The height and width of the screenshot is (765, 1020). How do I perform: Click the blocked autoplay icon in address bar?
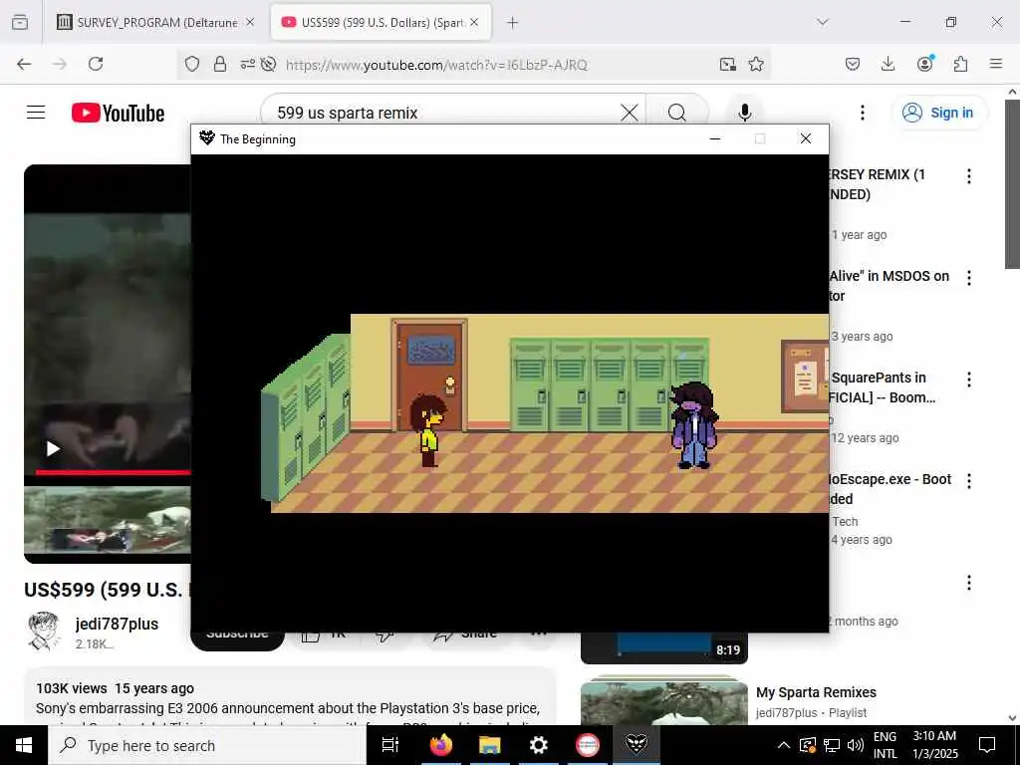[268, 64]
